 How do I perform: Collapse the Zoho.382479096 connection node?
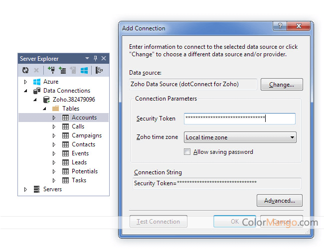35,100
